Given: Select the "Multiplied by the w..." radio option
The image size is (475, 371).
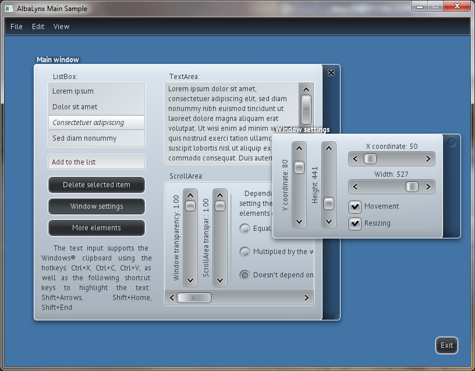Looking at the screenshot, I should coord(245,252).
